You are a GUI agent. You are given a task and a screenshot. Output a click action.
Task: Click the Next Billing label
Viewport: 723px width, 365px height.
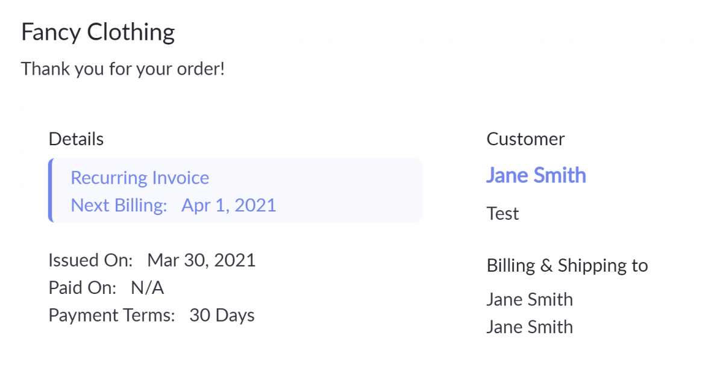(119, 205)
